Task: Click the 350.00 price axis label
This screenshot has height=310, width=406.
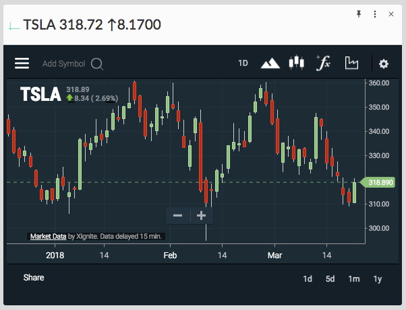Action: pyautogui.click(x=379, y=107)
